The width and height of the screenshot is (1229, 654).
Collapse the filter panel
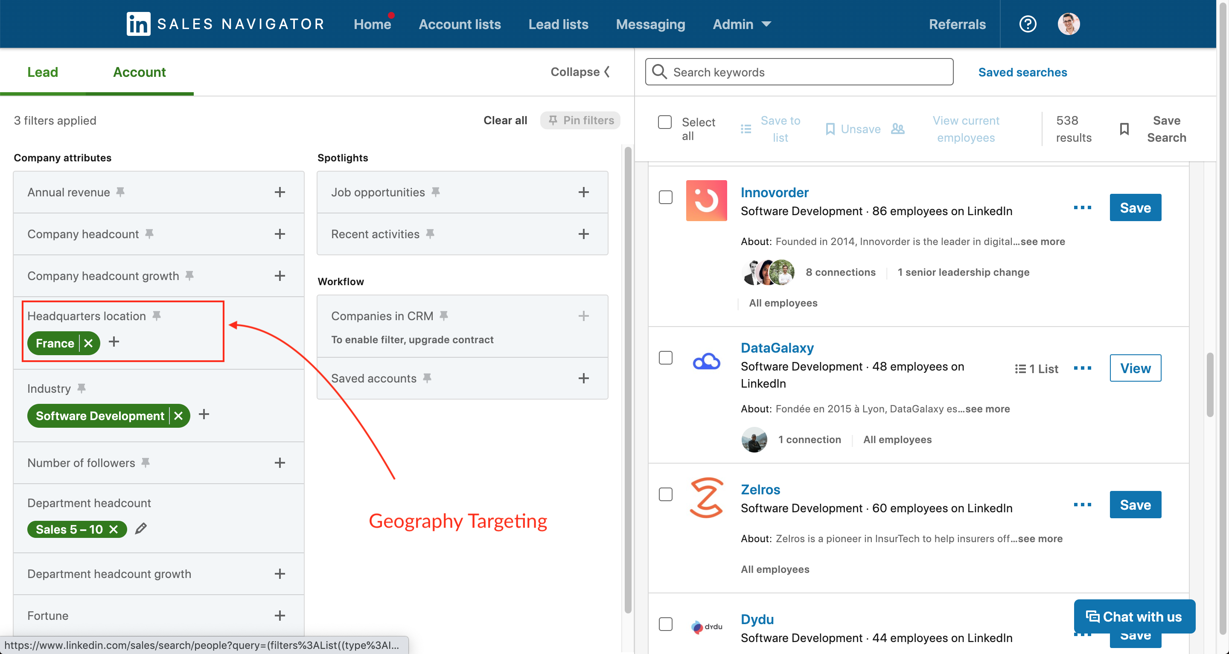(x=580, y=72)
